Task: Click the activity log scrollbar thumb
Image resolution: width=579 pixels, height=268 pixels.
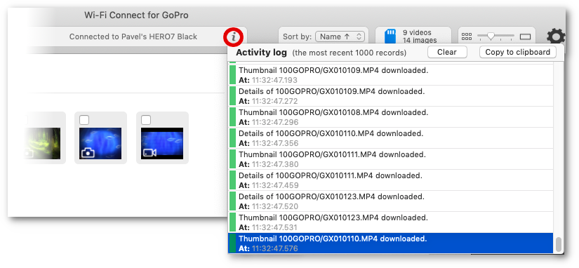Action: pyautogui.click(x=559, y=244)
